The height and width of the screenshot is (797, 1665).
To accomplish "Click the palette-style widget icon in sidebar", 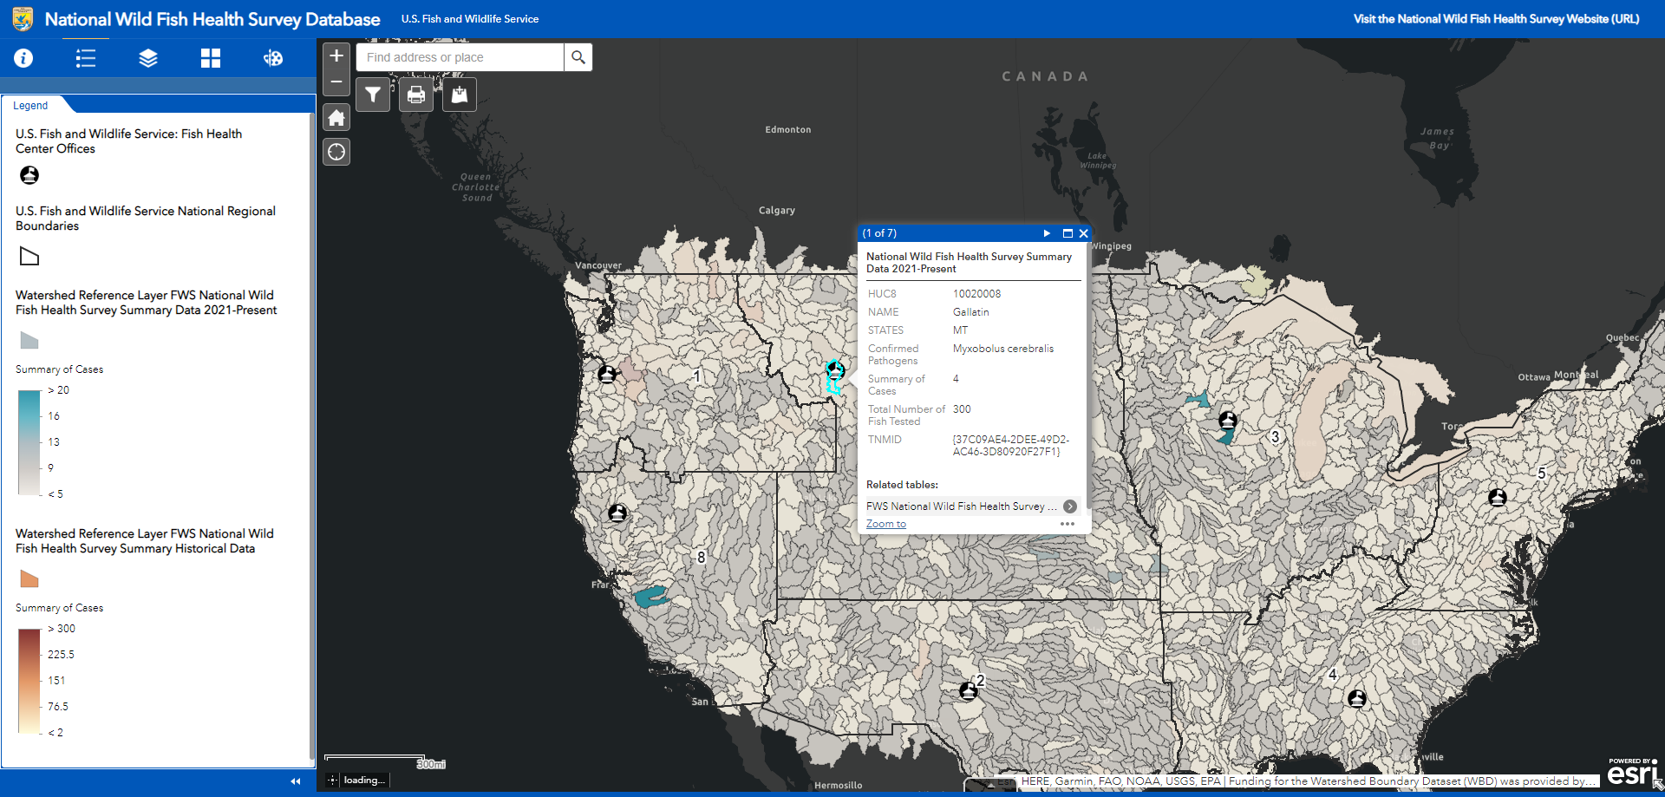I will 273,58.
